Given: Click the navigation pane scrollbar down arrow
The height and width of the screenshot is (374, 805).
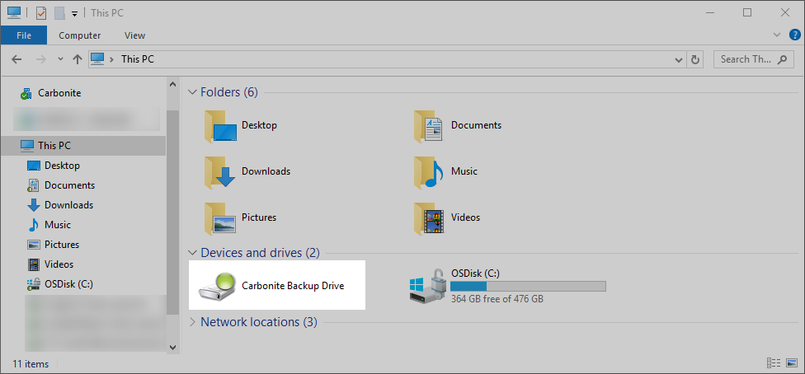Looking at the screenshot, I should coord(172,348).
